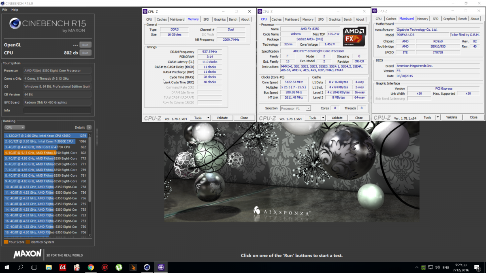Switch to CPU-Z via taskbar icon
This screenshot has width=486, height=273.
161,267
